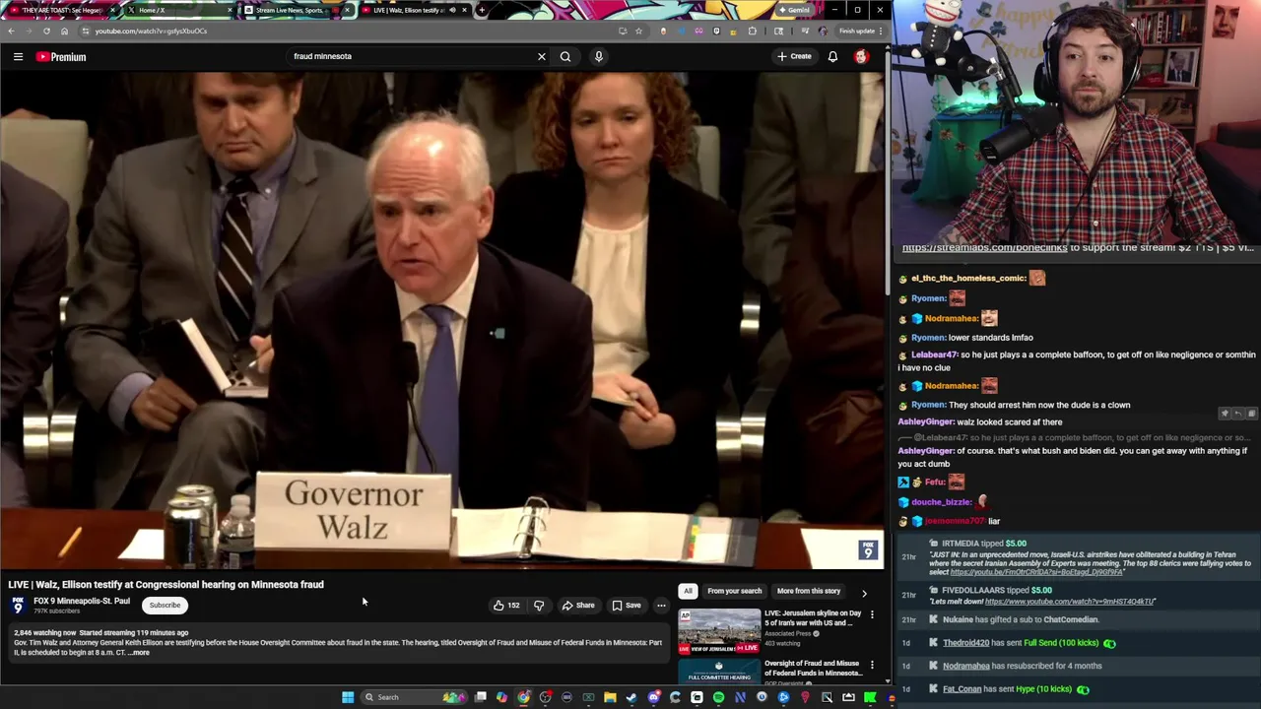1261x709 pixels.
Task: Open FOX 9 Minneapolis-St. Paul channel name
Action: click(82, 601)
